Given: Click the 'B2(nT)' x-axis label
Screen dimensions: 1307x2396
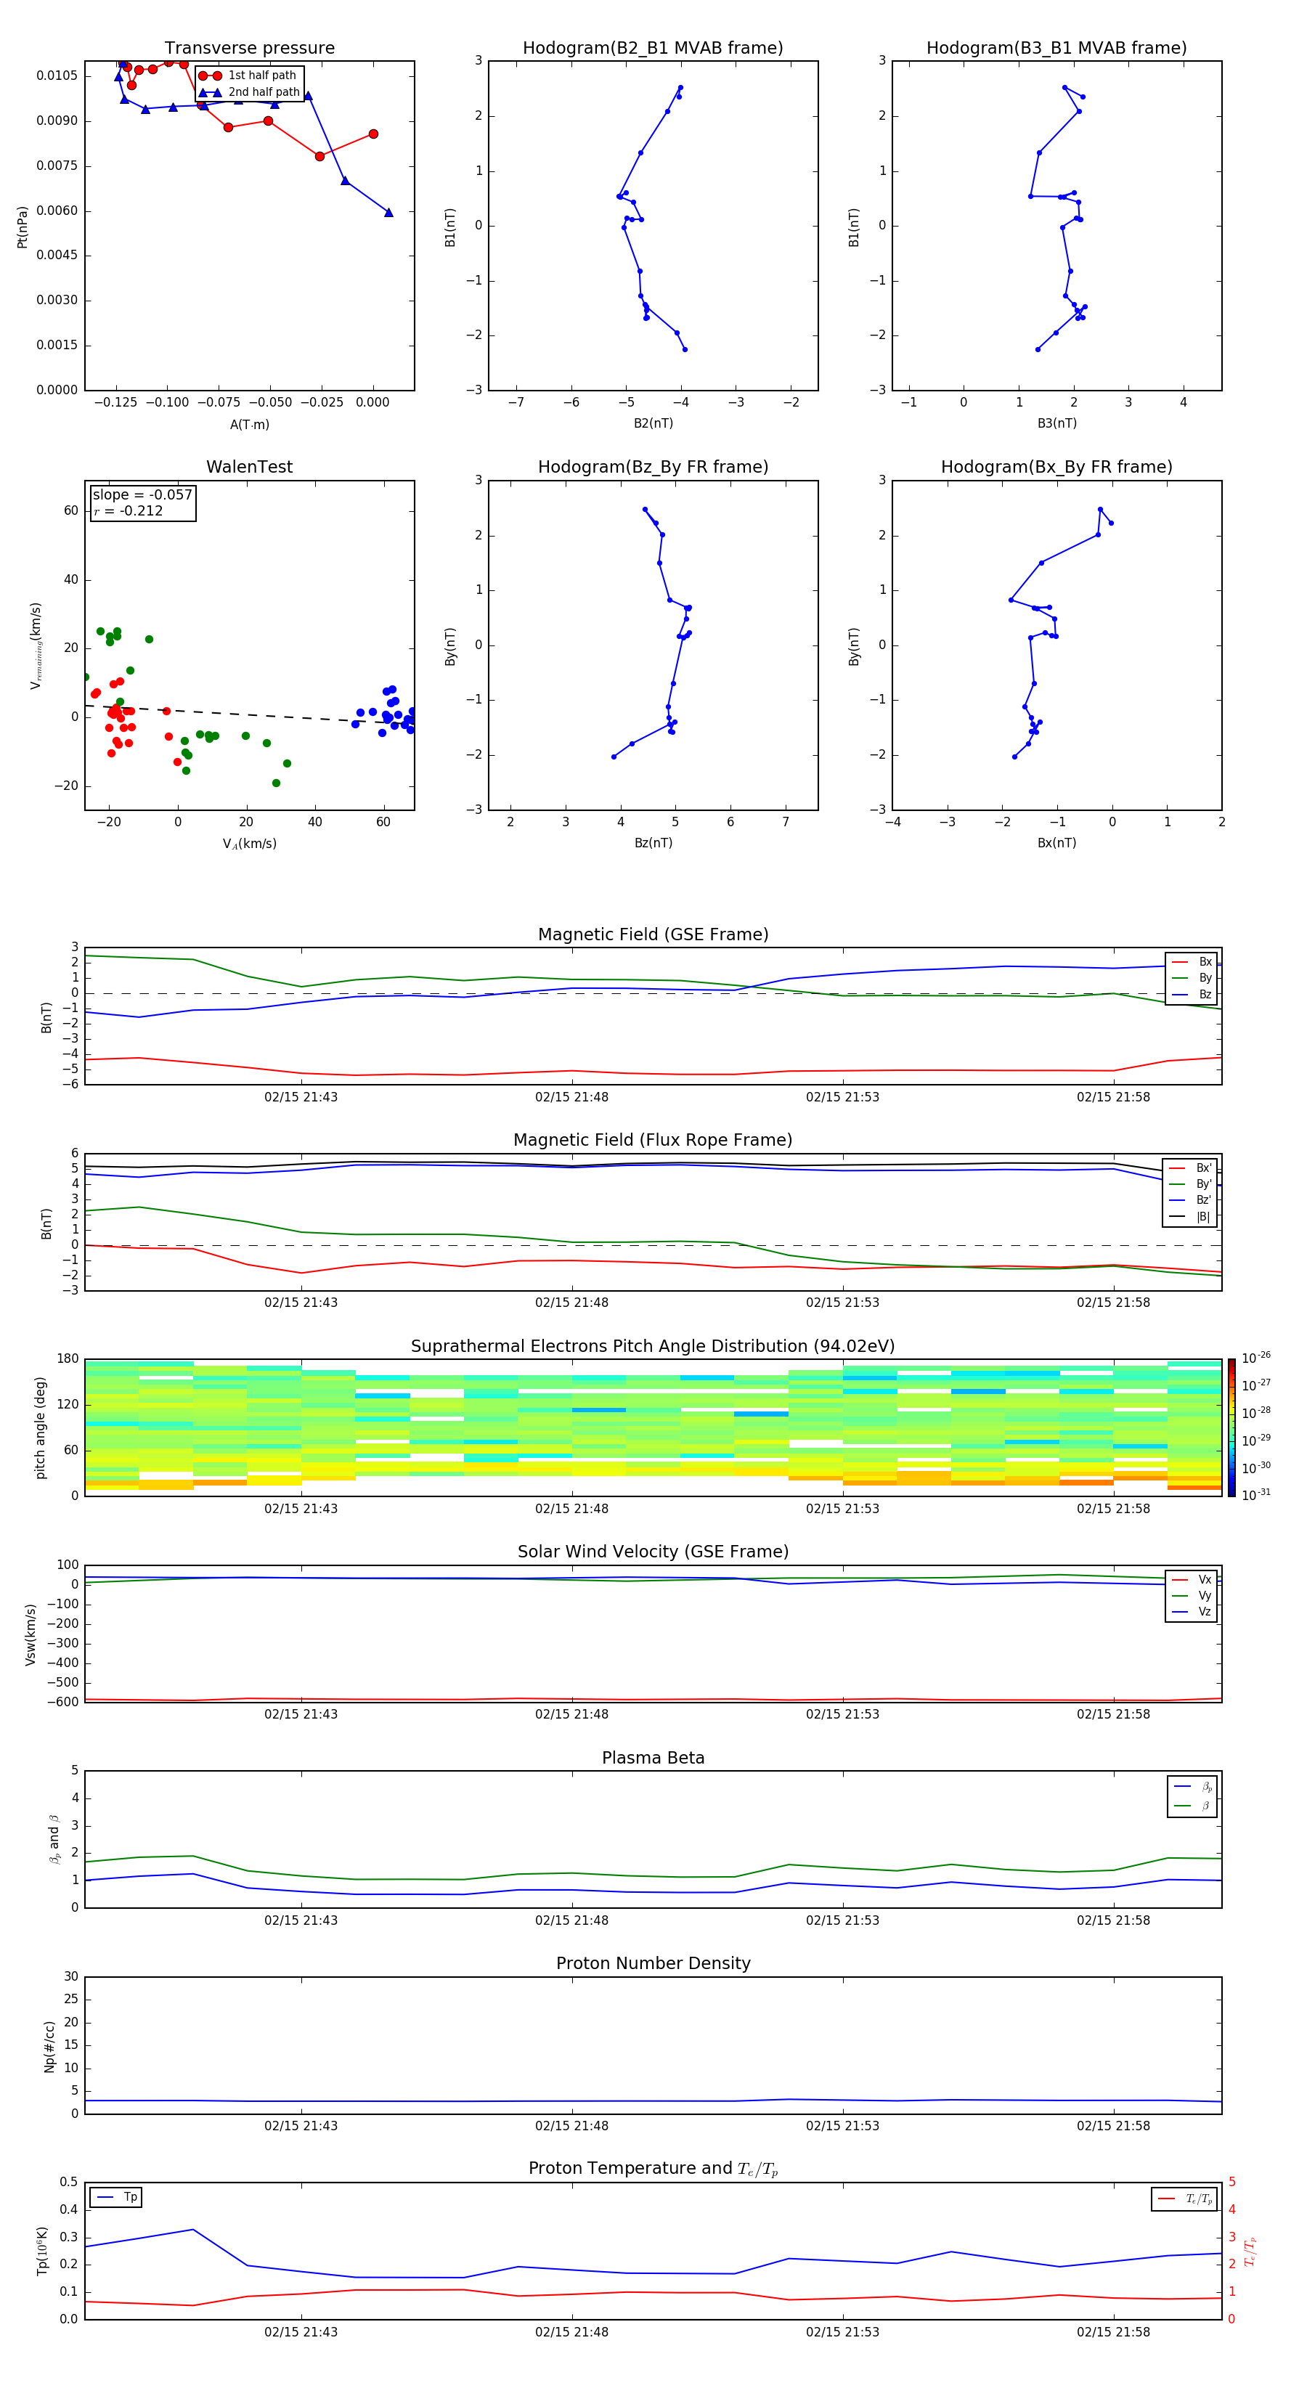Looking at the screenshot, I should (x=653, y=423).
